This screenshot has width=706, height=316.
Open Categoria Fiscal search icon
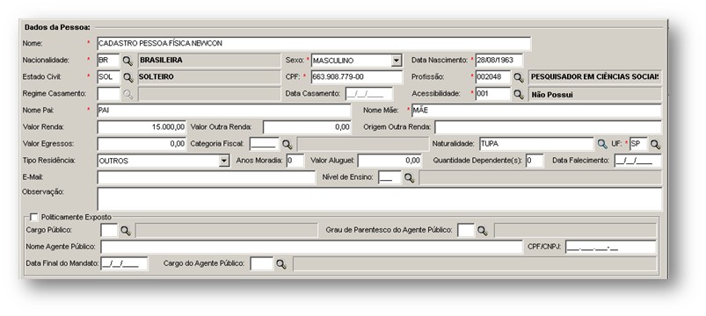tap(287, 144)
